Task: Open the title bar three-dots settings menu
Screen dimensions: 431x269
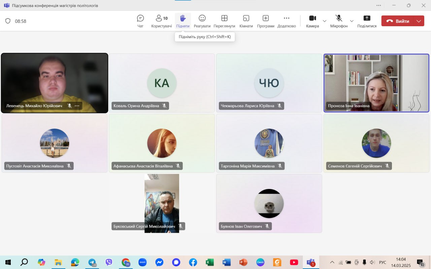Action: [379, 5]
